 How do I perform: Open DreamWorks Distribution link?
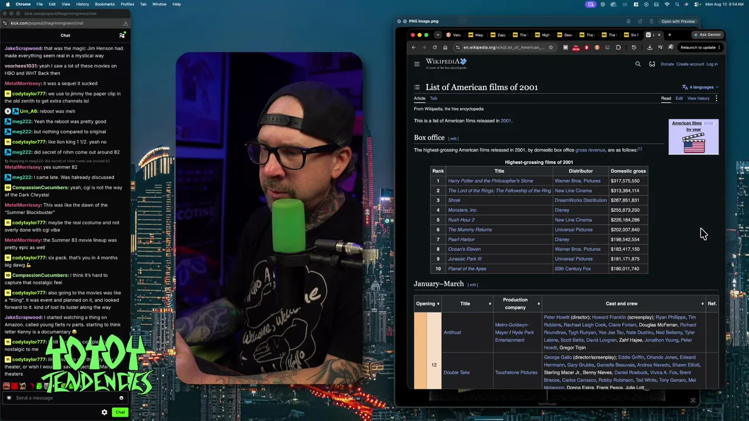pos(580,200)
